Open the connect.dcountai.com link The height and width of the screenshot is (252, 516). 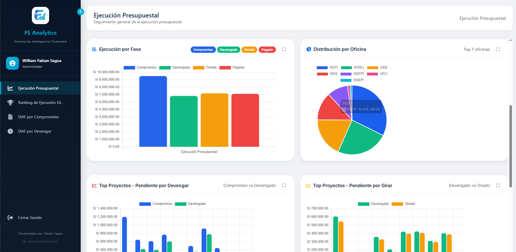[40, 241]
